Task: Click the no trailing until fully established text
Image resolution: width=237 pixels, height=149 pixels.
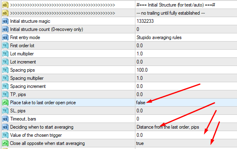Action: (x=171, y=13)
